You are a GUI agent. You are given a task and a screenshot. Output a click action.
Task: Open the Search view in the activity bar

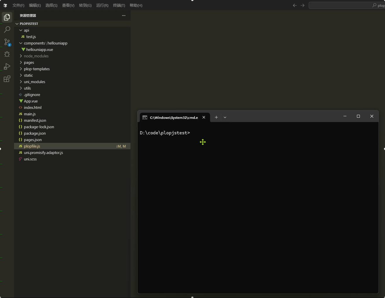pyautogui.click(x=7, y=29)
